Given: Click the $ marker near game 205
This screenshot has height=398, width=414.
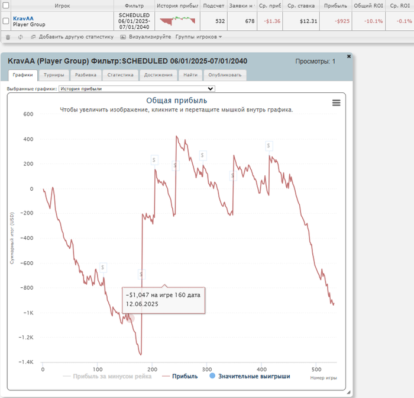Looking at the screenshot, I should pos(154,160).
